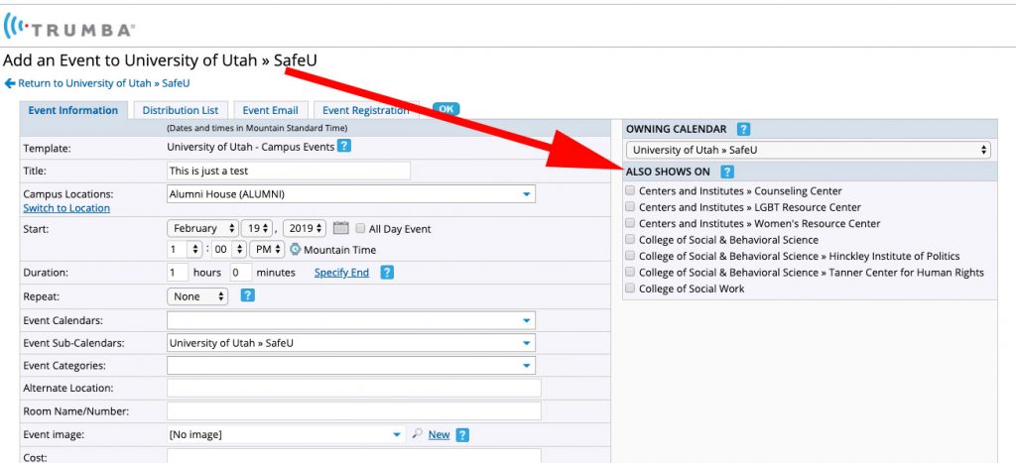
Task: Open the start day 19 dropdown
Action: [257, 229]
